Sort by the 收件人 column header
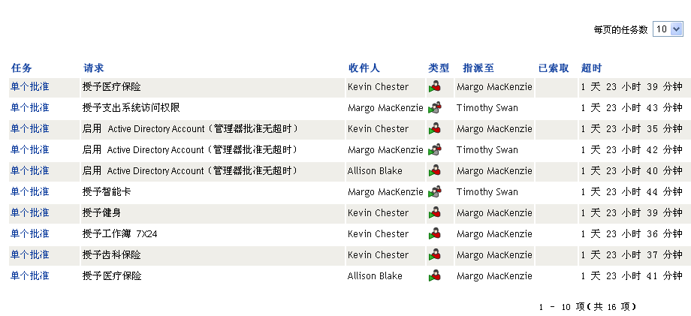 coord(364,68)
